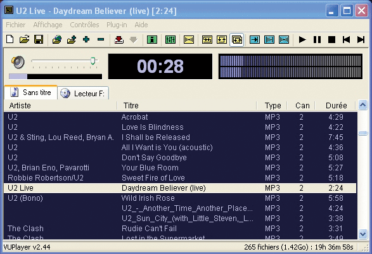Open track information with the green 'i' icon
Screen dimensions: 372x254
tap(152, 40)
